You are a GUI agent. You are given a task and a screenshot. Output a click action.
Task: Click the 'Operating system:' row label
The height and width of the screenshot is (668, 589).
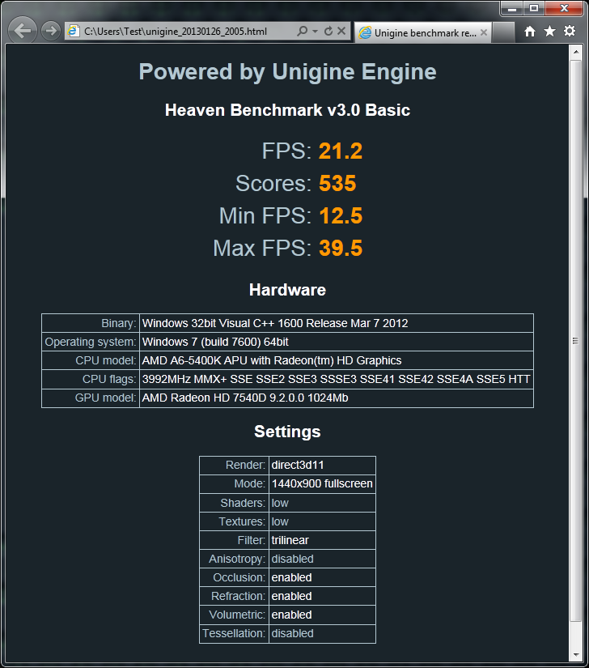point(91,342)
